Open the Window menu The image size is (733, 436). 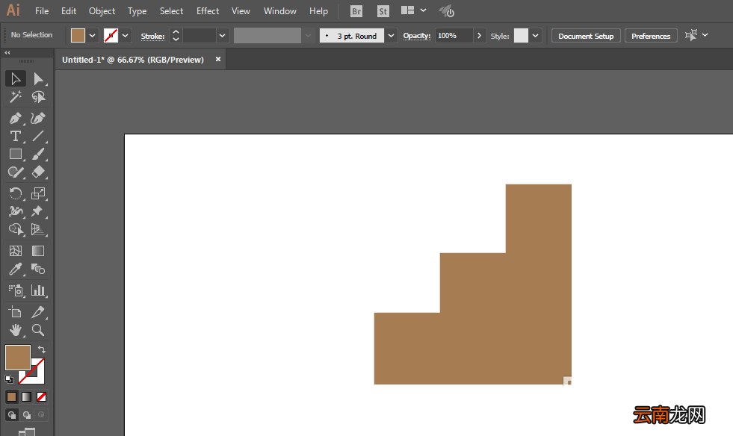279,10
